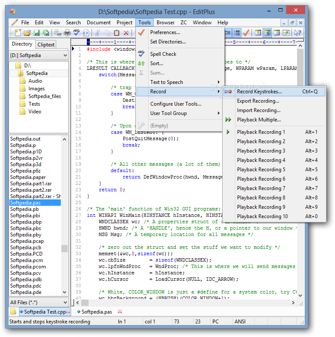
Task: Choose Preferences... from Tools menu
Action: coord(165,32)
